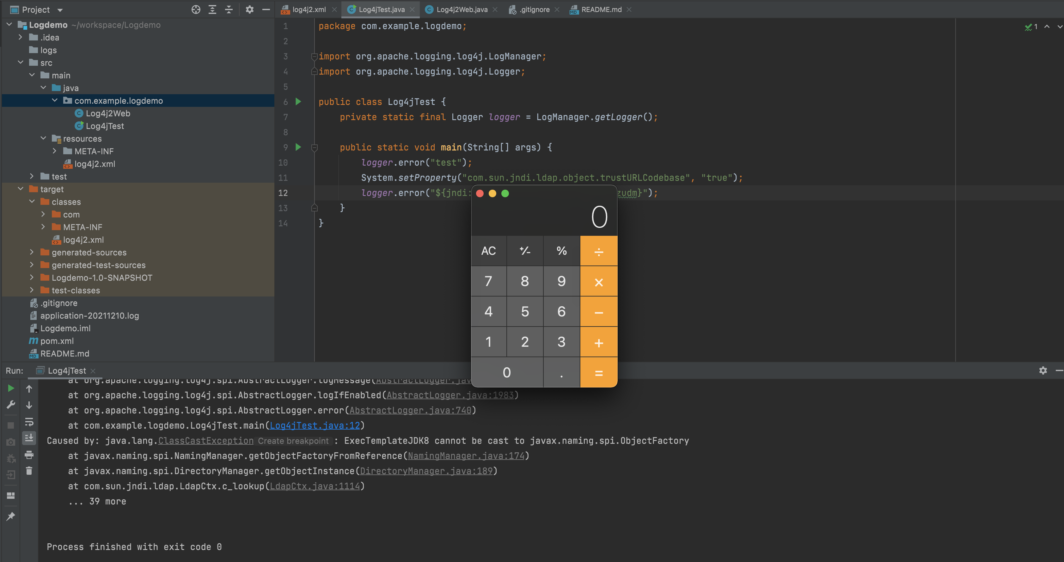Open the Log4jTest.java:12 stack trace link
Viewport: 1064px width, 562px height.
(315, 425)
